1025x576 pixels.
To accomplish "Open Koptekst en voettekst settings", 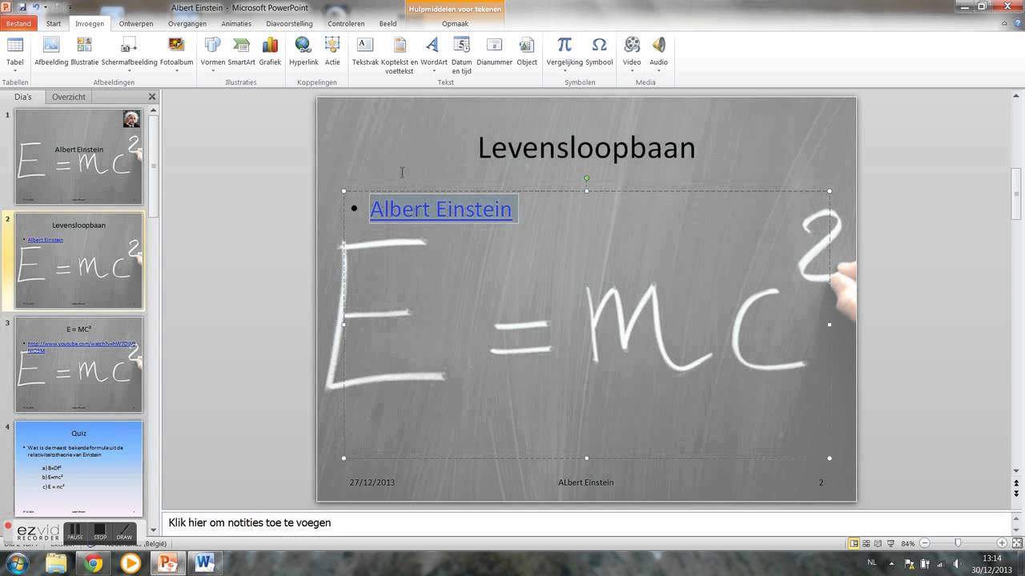I will 400,55.
